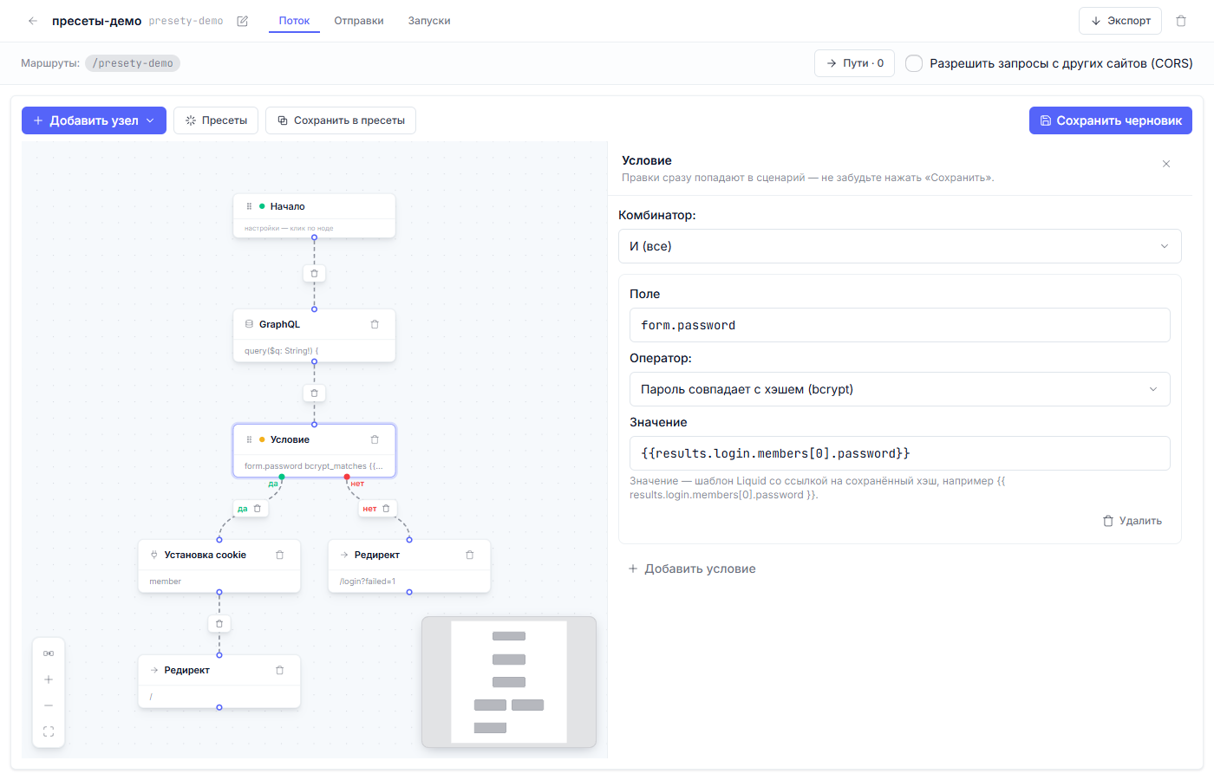Expand the Оператор dropdown with bcrypt option
1214x780 pixels.
coord(899,389)
